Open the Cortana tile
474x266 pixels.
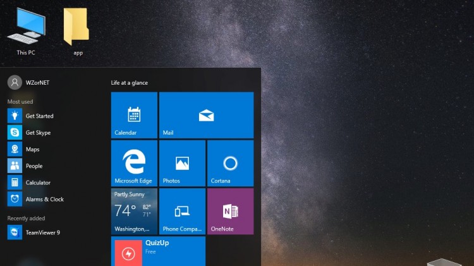[230, 163]
